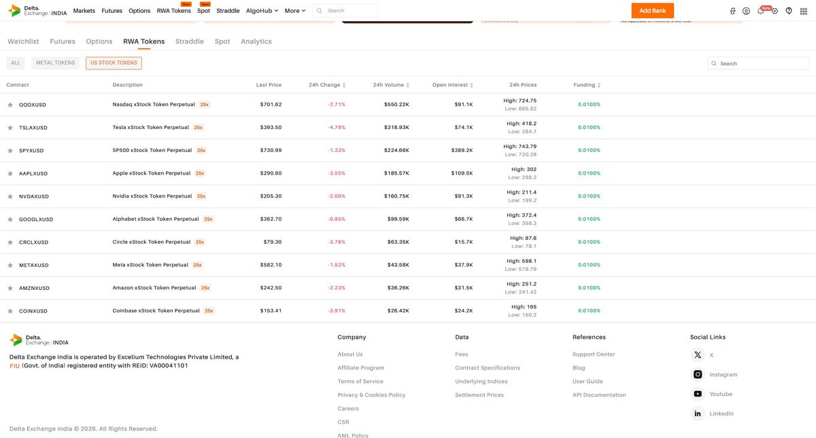Image resolution: width=816 pixels, height=438 pixels.
Task: Open Options in top navigation
Action: tap(139, 11)
